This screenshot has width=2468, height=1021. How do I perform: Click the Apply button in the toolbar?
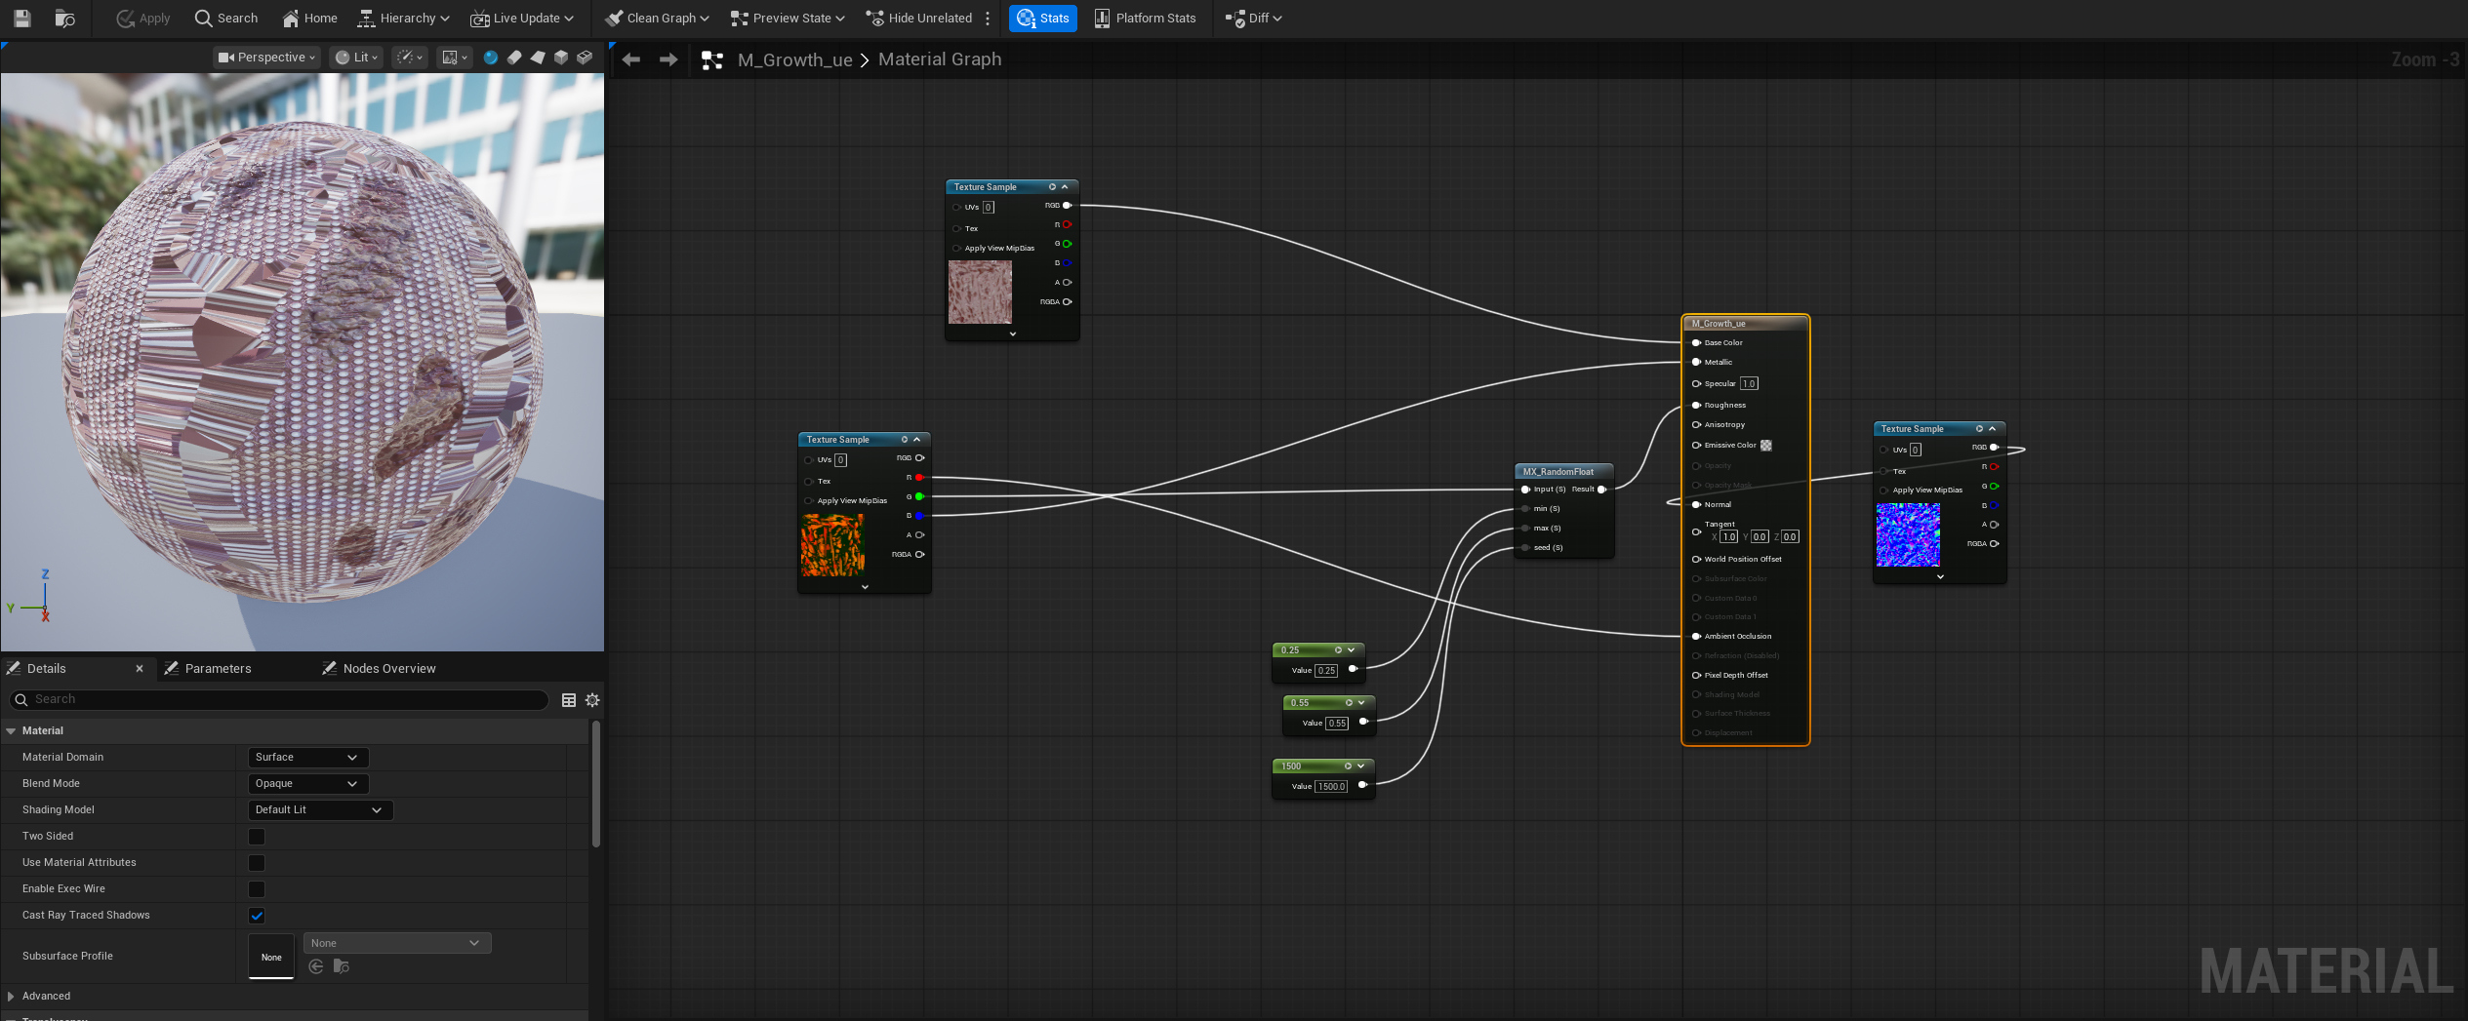(142, 18)
